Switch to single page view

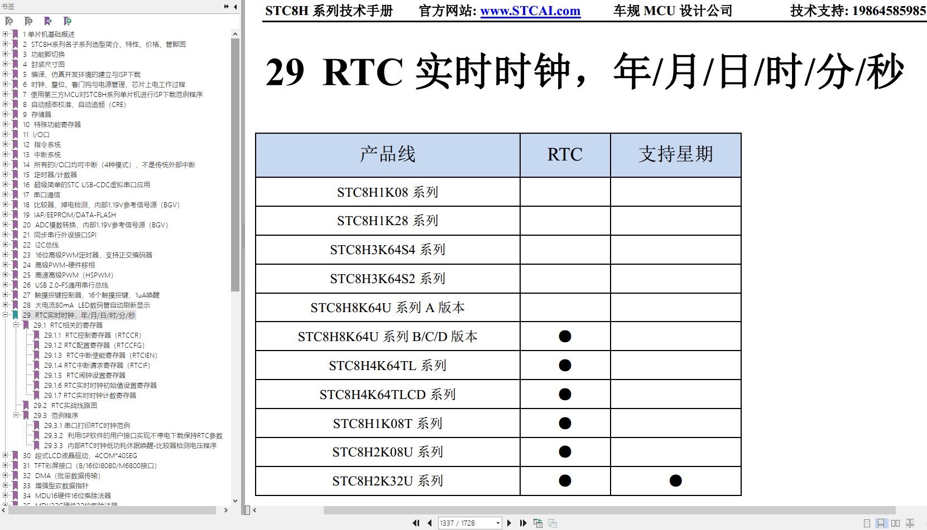867,523
